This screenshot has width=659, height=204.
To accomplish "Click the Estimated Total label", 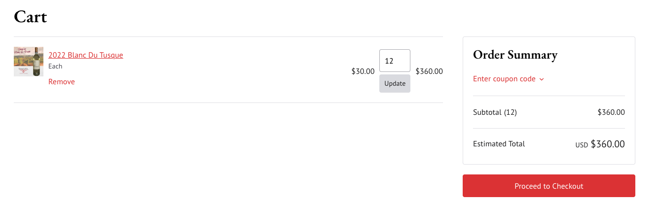I will [x=499, y=144].
